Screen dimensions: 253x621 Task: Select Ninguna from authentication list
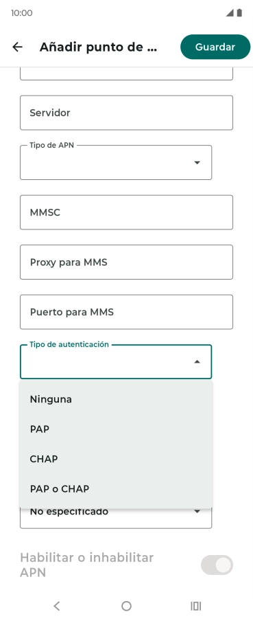click(x=116, y=399)
